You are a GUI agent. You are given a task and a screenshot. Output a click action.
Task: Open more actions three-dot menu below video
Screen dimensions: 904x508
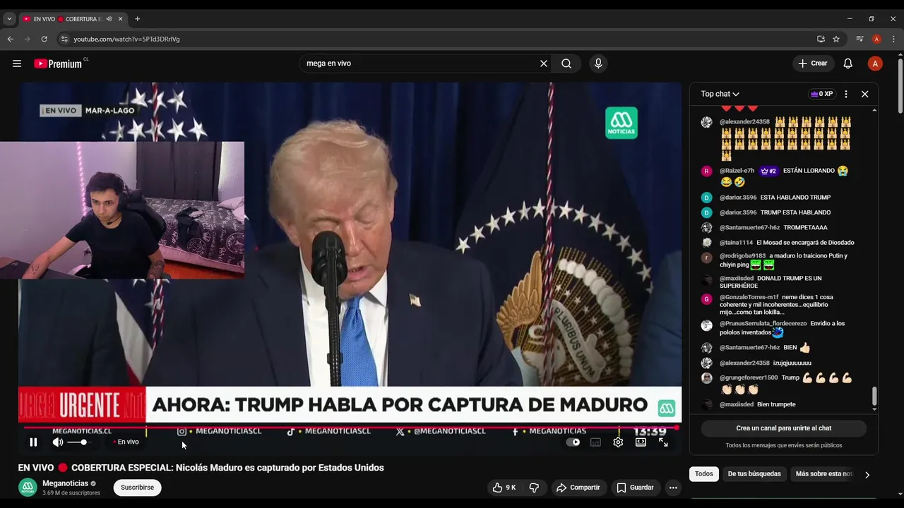click(673, 488)
